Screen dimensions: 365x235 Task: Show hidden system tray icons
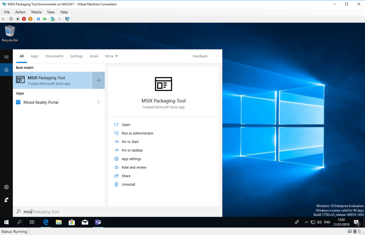coord(306,222)
